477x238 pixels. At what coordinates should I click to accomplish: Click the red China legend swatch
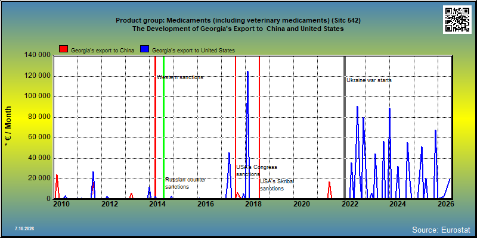coord(64,49)
